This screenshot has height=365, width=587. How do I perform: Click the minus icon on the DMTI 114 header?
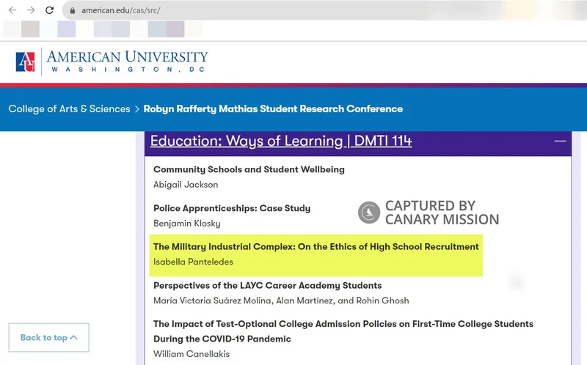click(x=560, y=141)
